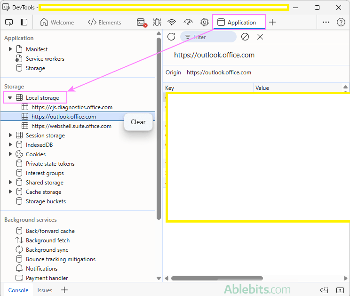Select Manifest in the Application section

point(37,49)
